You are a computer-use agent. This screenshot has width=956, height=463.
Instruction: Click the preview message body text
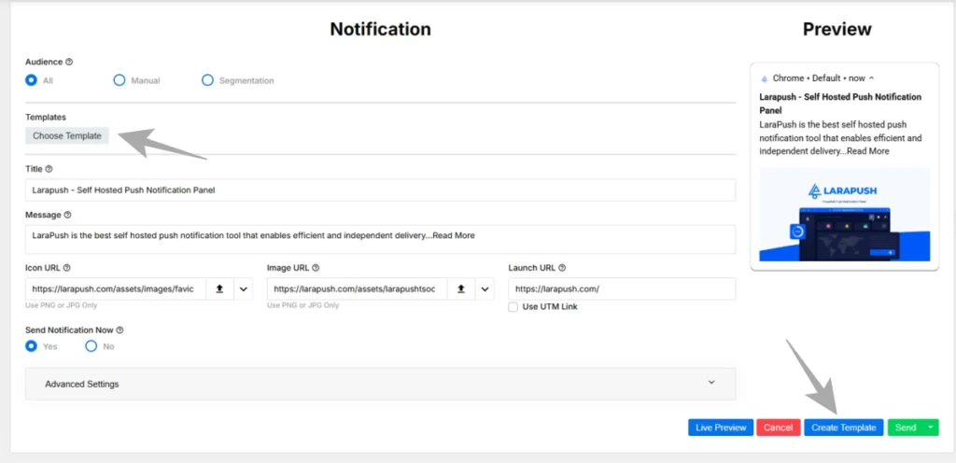click(840, 137)
